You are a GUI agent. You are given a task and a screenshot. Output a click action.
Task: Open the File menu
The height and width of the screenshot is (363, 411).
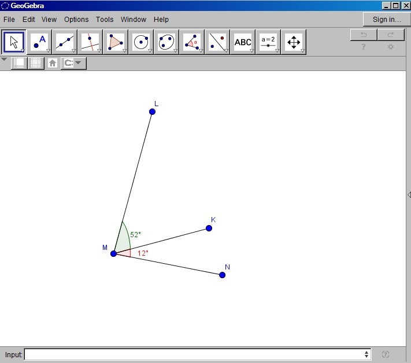tap(9, 20)
